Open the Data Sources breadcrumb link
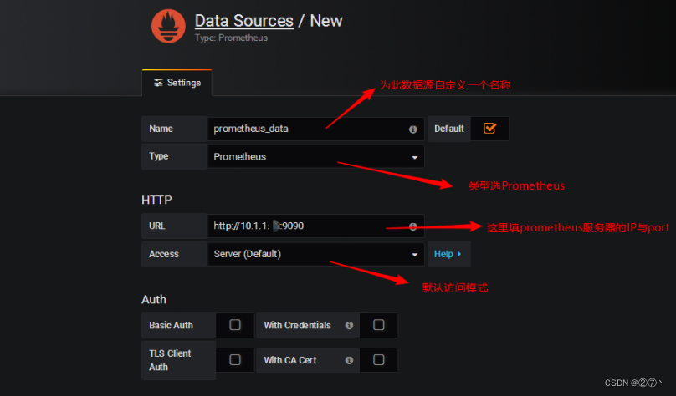Screen dimensions: 676x396 coord(244,21)
